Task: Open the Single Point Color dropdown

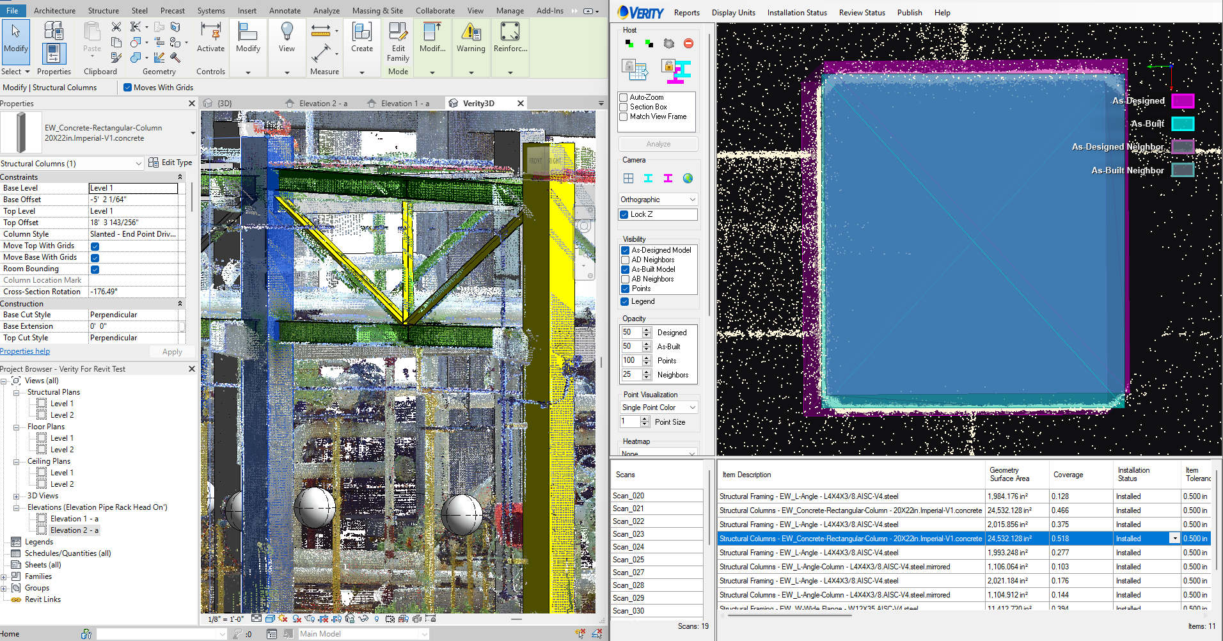Action: click(658, 407)
